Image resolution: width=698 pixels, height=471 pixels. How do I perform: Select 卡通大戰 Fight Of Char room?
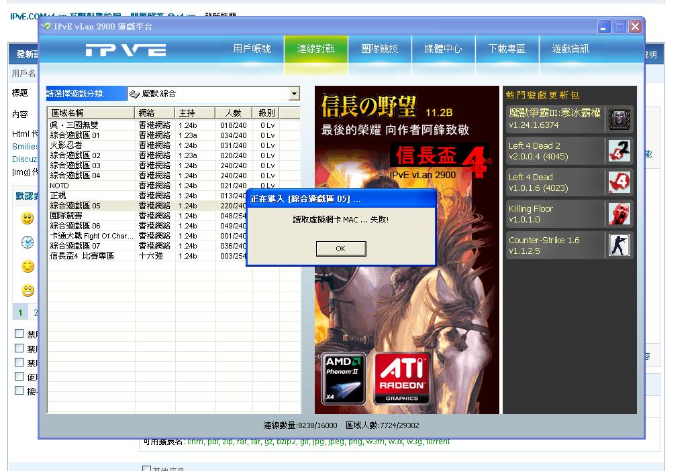pos(147,236)
